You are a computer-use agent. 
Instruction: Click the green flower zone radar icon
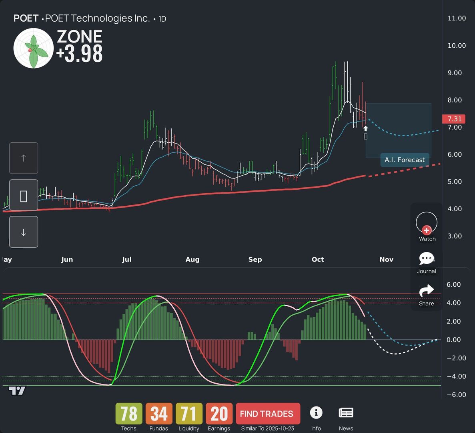[34, 48]
